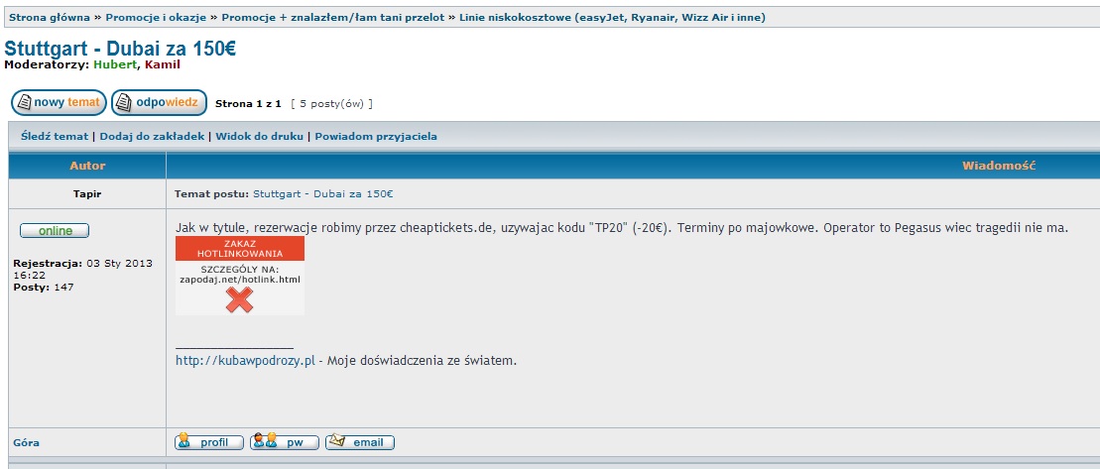Click the green 'online' status indicator
Screen dimensions: 1100x469
click(55, 231)
